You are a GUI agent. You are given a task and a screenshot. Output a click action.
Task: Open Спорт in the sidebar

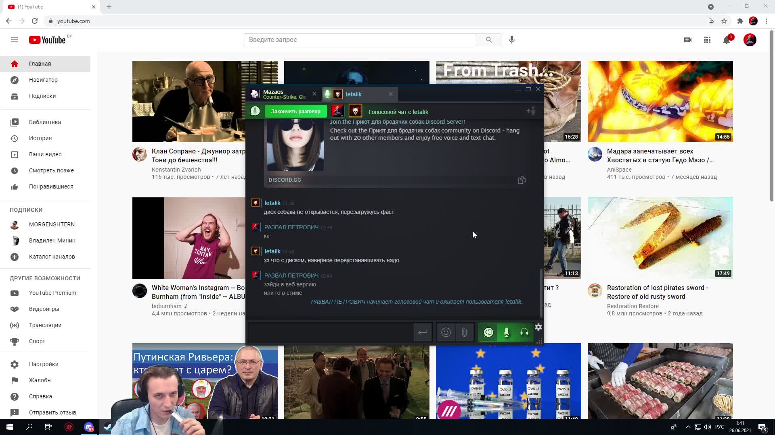point(45,341)
